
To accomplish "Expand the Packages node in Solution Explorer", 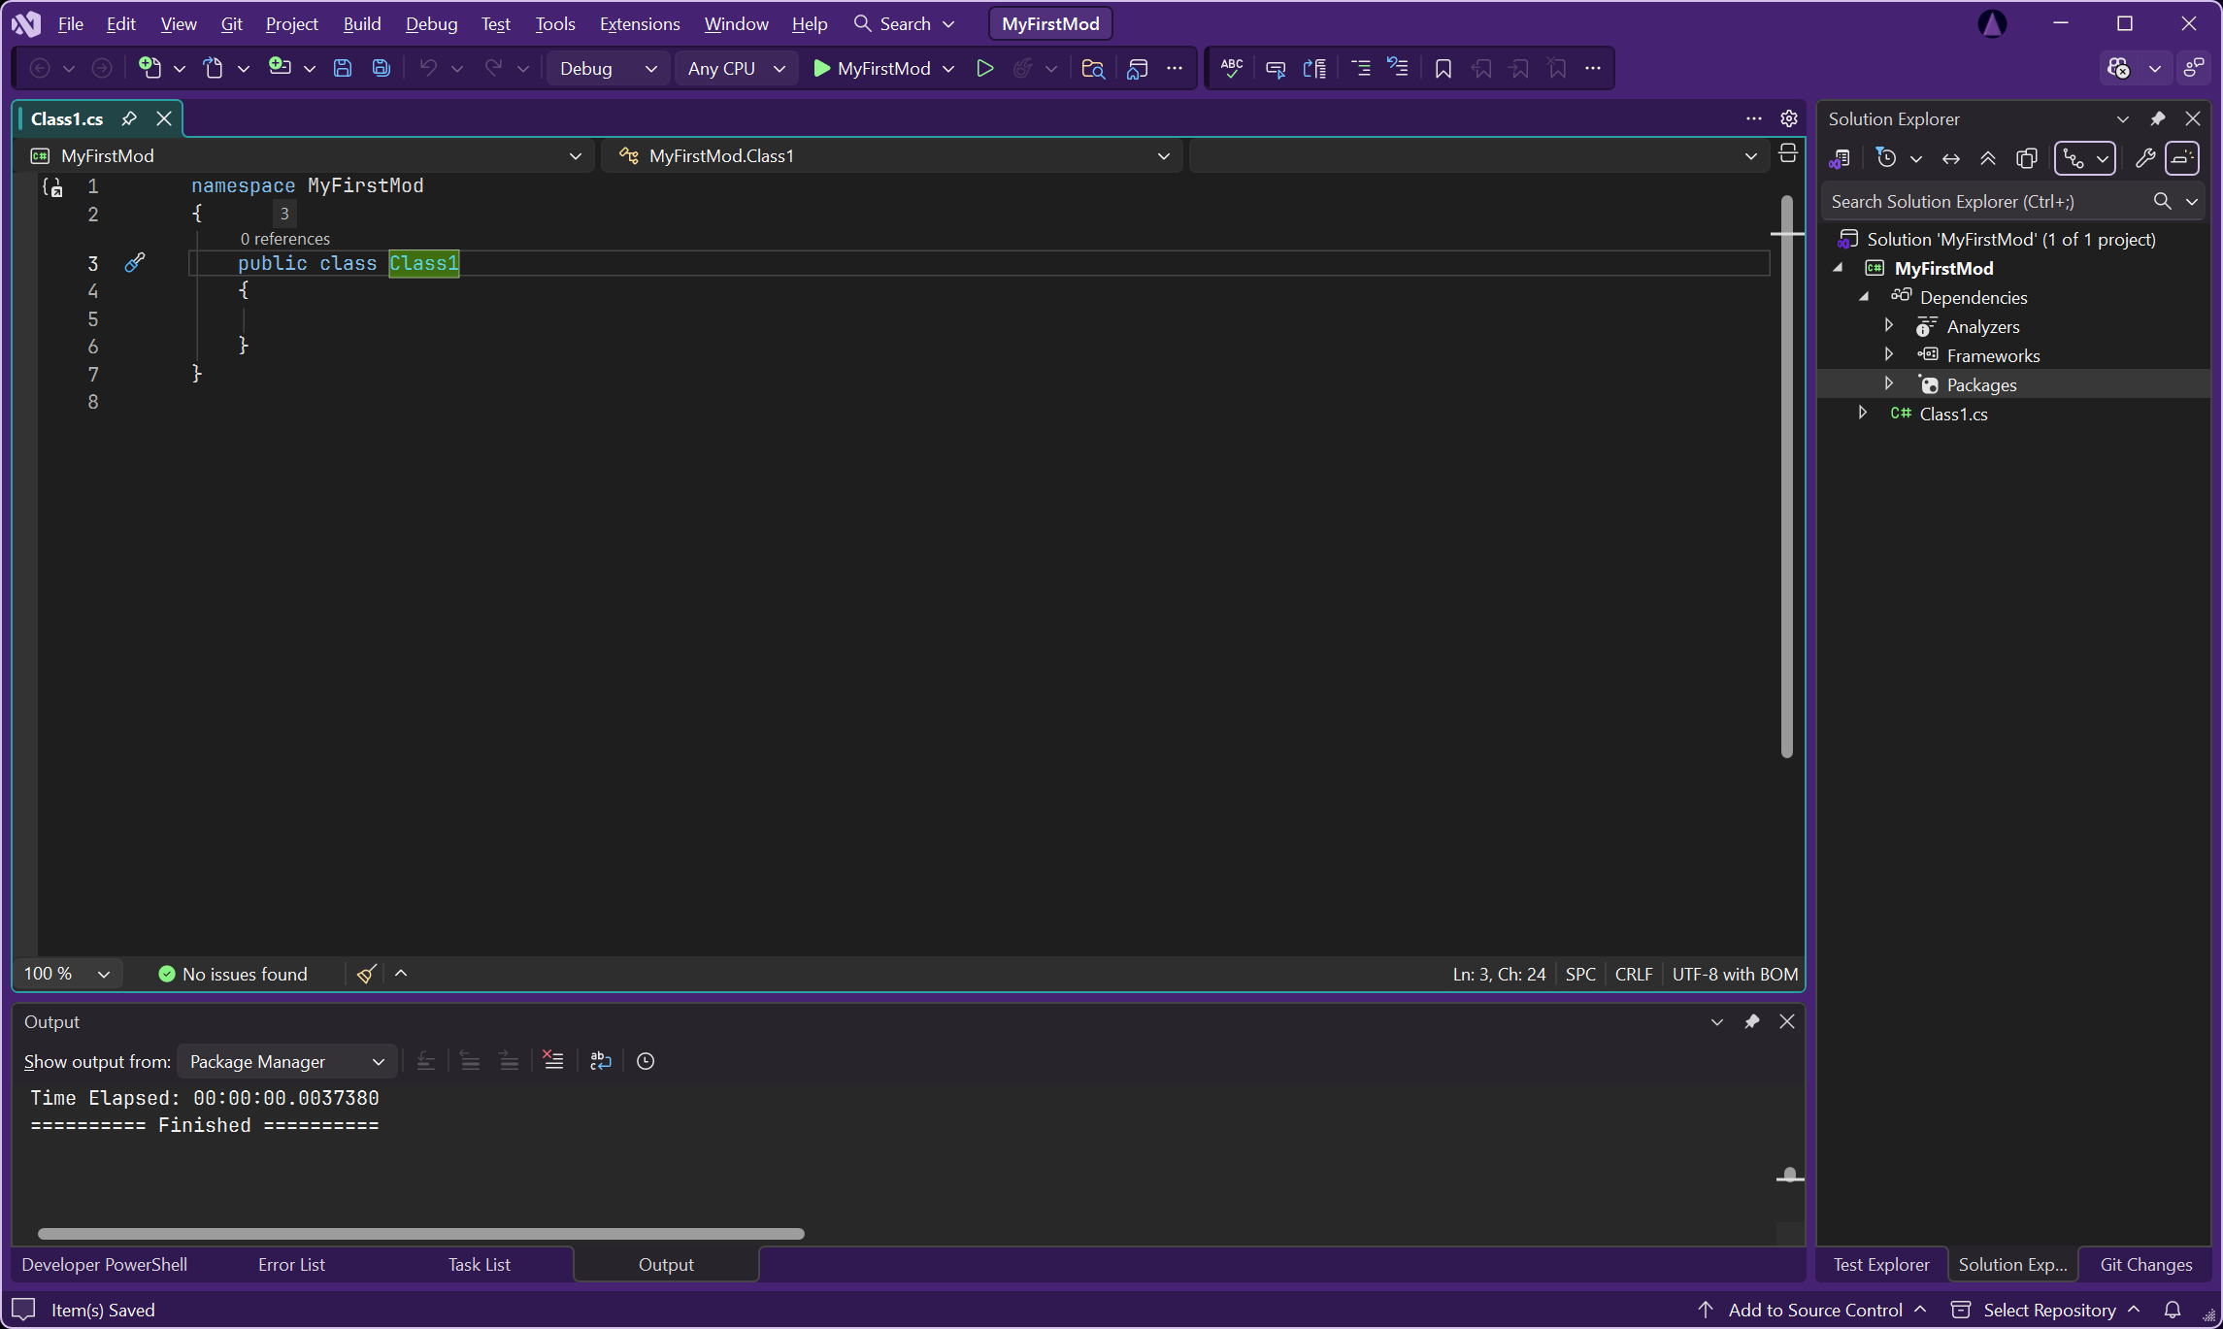I will point(1889,384).
